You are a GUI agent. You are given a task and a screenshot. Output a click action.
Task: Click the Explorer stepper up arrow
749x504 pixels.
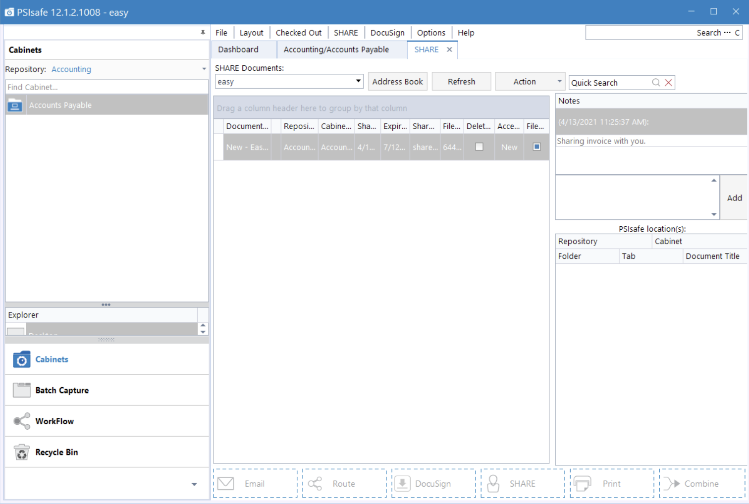click(203, 325)
